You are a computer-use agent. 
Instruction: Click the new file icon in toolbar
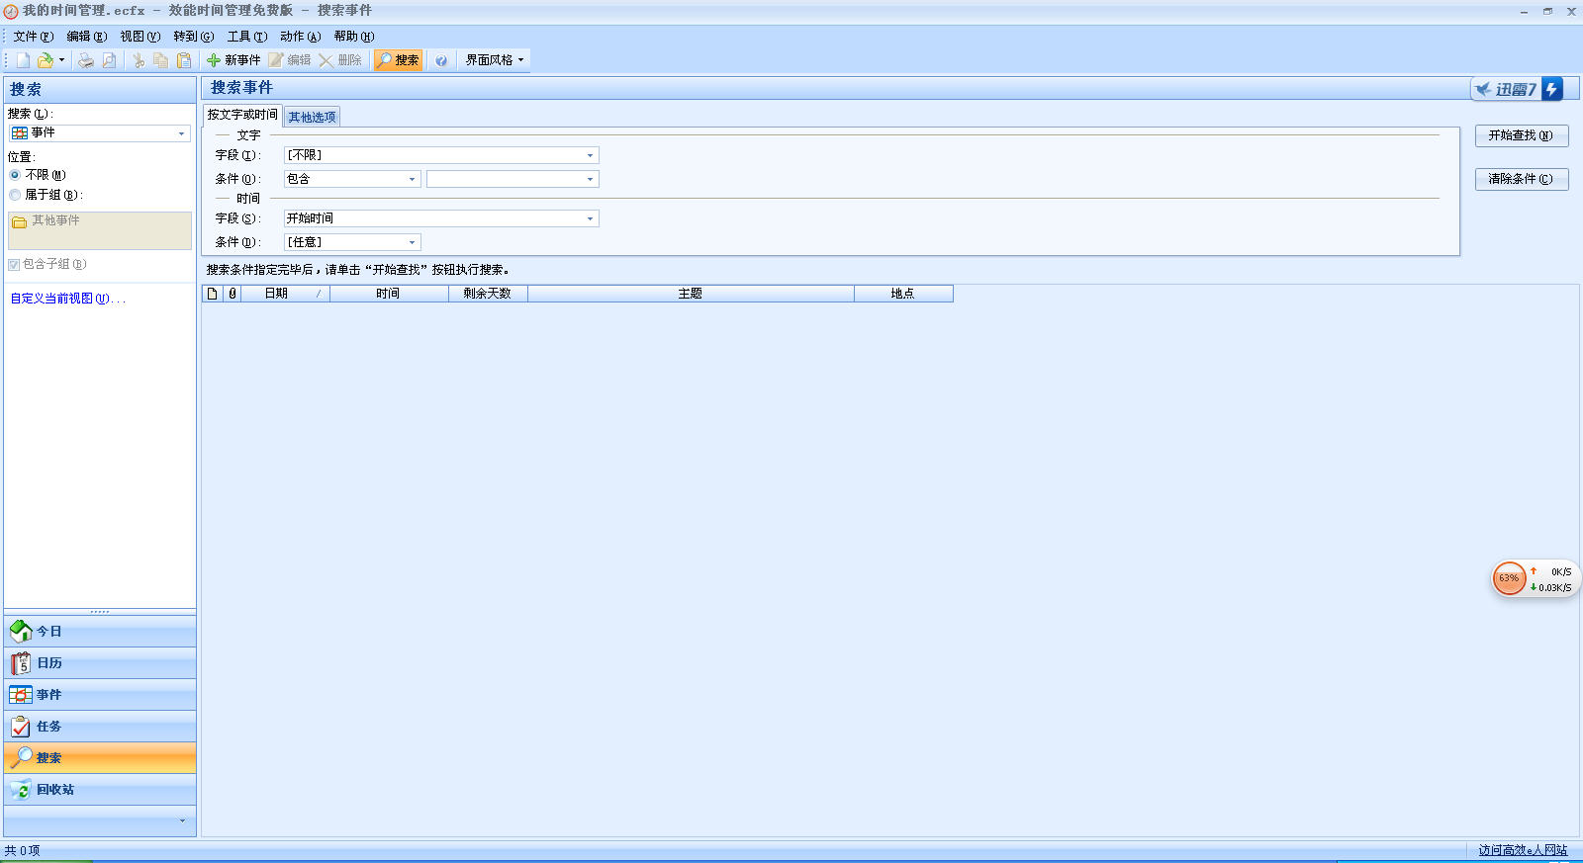pyautogui.click(x=23, y=60)
